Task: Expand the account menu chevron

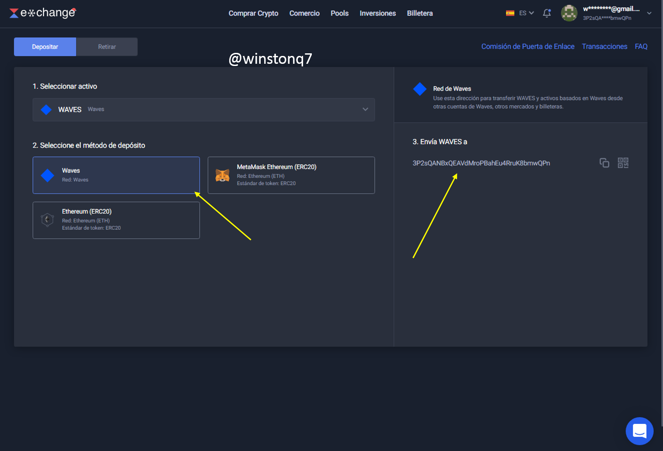Action: (x=649, y=13)
